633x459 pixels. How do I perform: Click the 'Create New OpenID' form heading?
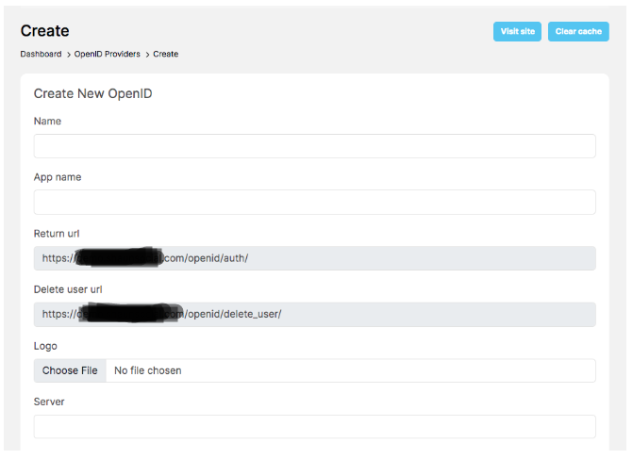[92, 93]
